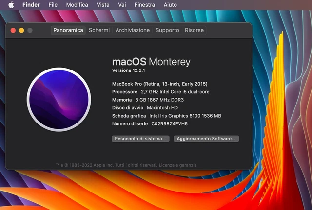Open the Apple menu
Screen dimensions: 312x210
(x=11, y=5)
